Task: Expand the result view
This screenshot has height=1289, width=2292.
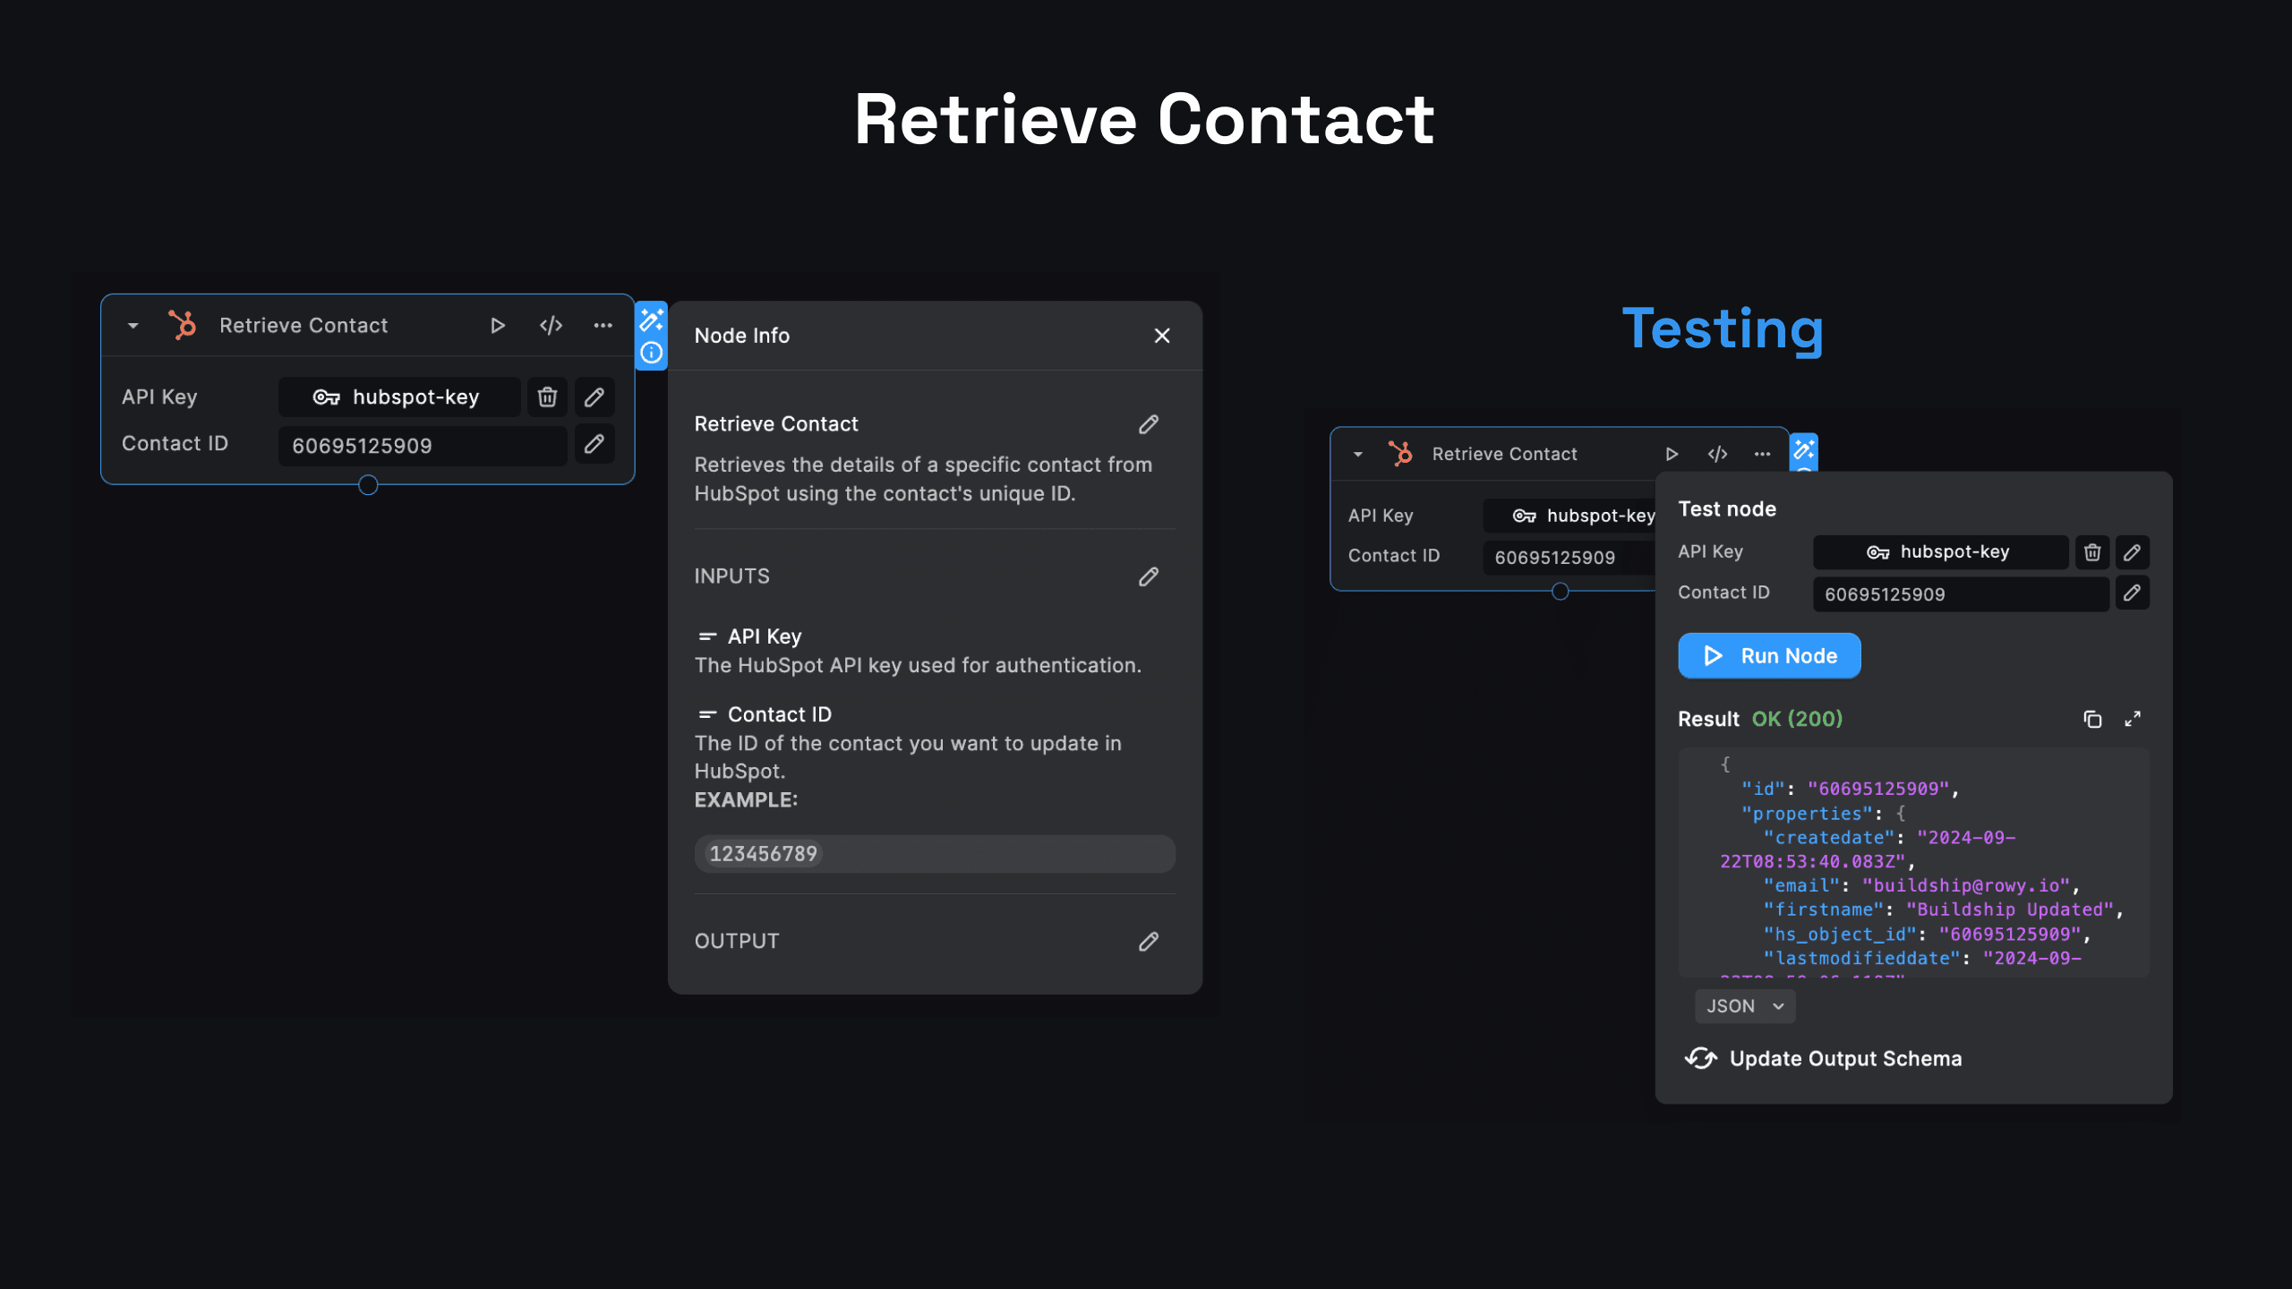Action: (x=2133, y=720)
